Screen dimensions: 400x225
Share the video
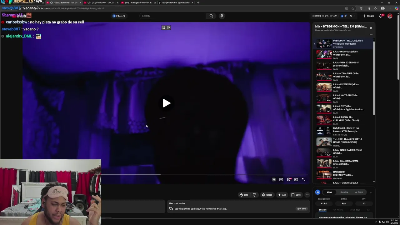(x=267, y=195)
